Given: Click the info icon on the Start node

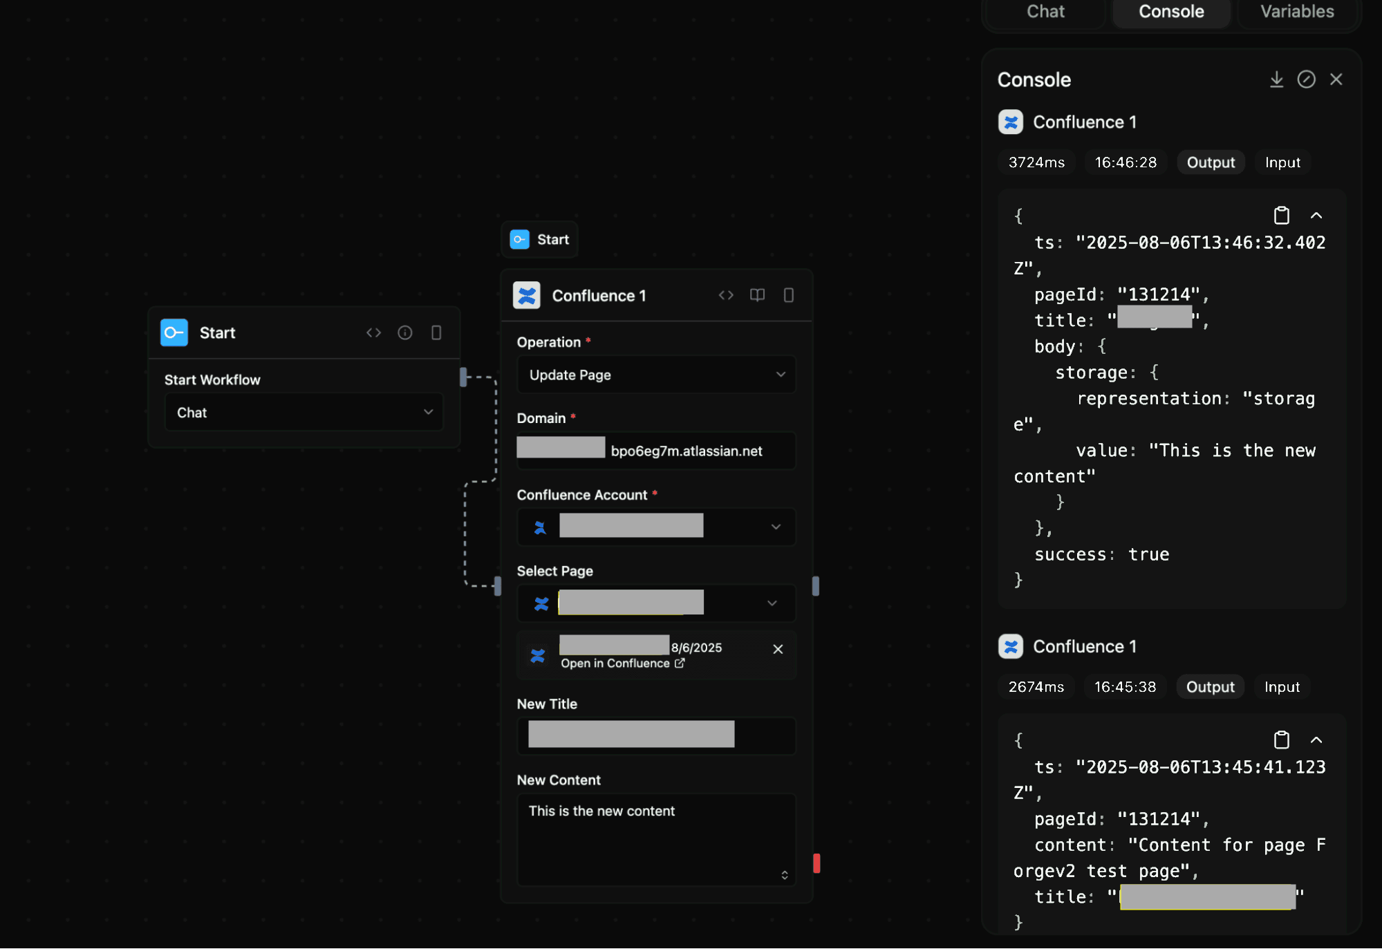Looking at the screenshot, I should pyautogui.click(x=405, y=332).
